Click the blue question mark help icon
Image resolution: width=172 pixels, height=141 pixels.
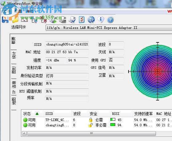click(110, 20)
